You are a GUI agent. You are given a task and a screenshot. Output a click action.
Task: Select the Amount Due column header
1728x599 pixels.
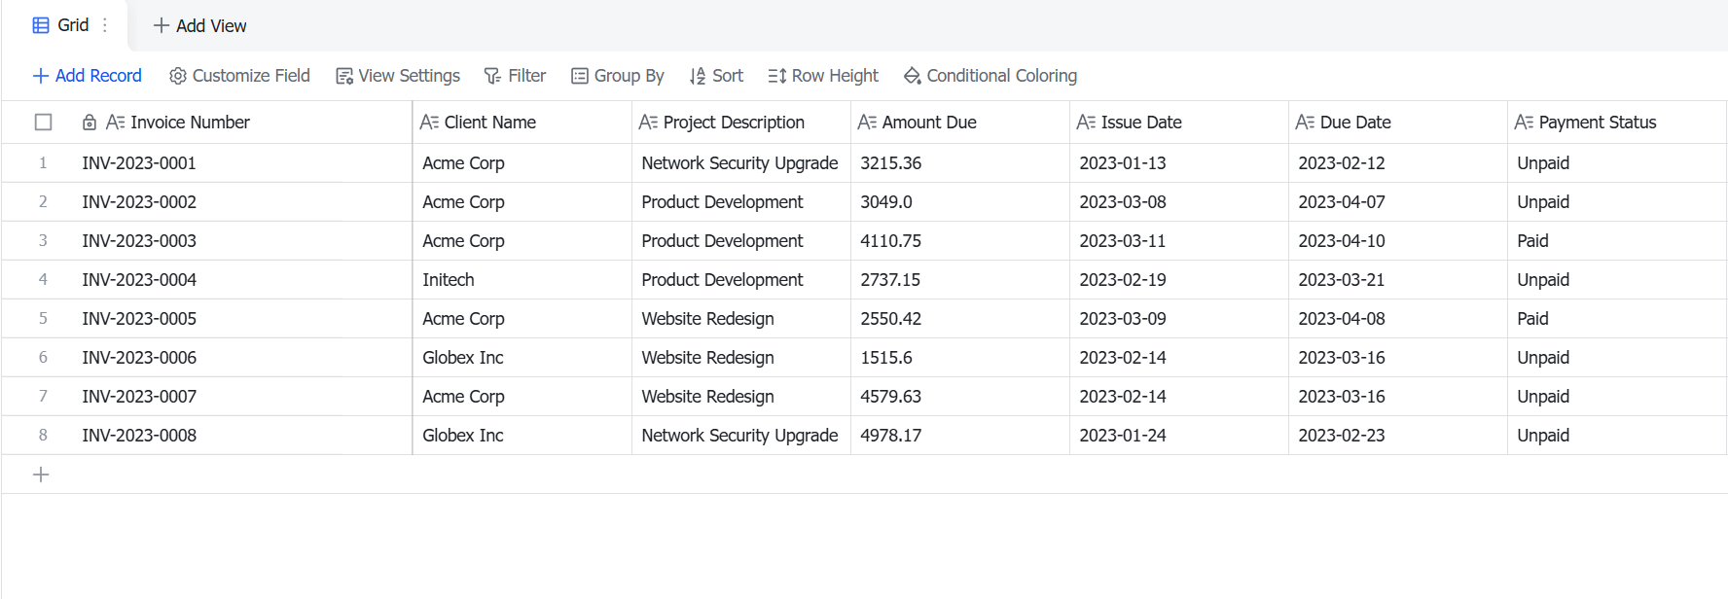(x=960, y=123)
